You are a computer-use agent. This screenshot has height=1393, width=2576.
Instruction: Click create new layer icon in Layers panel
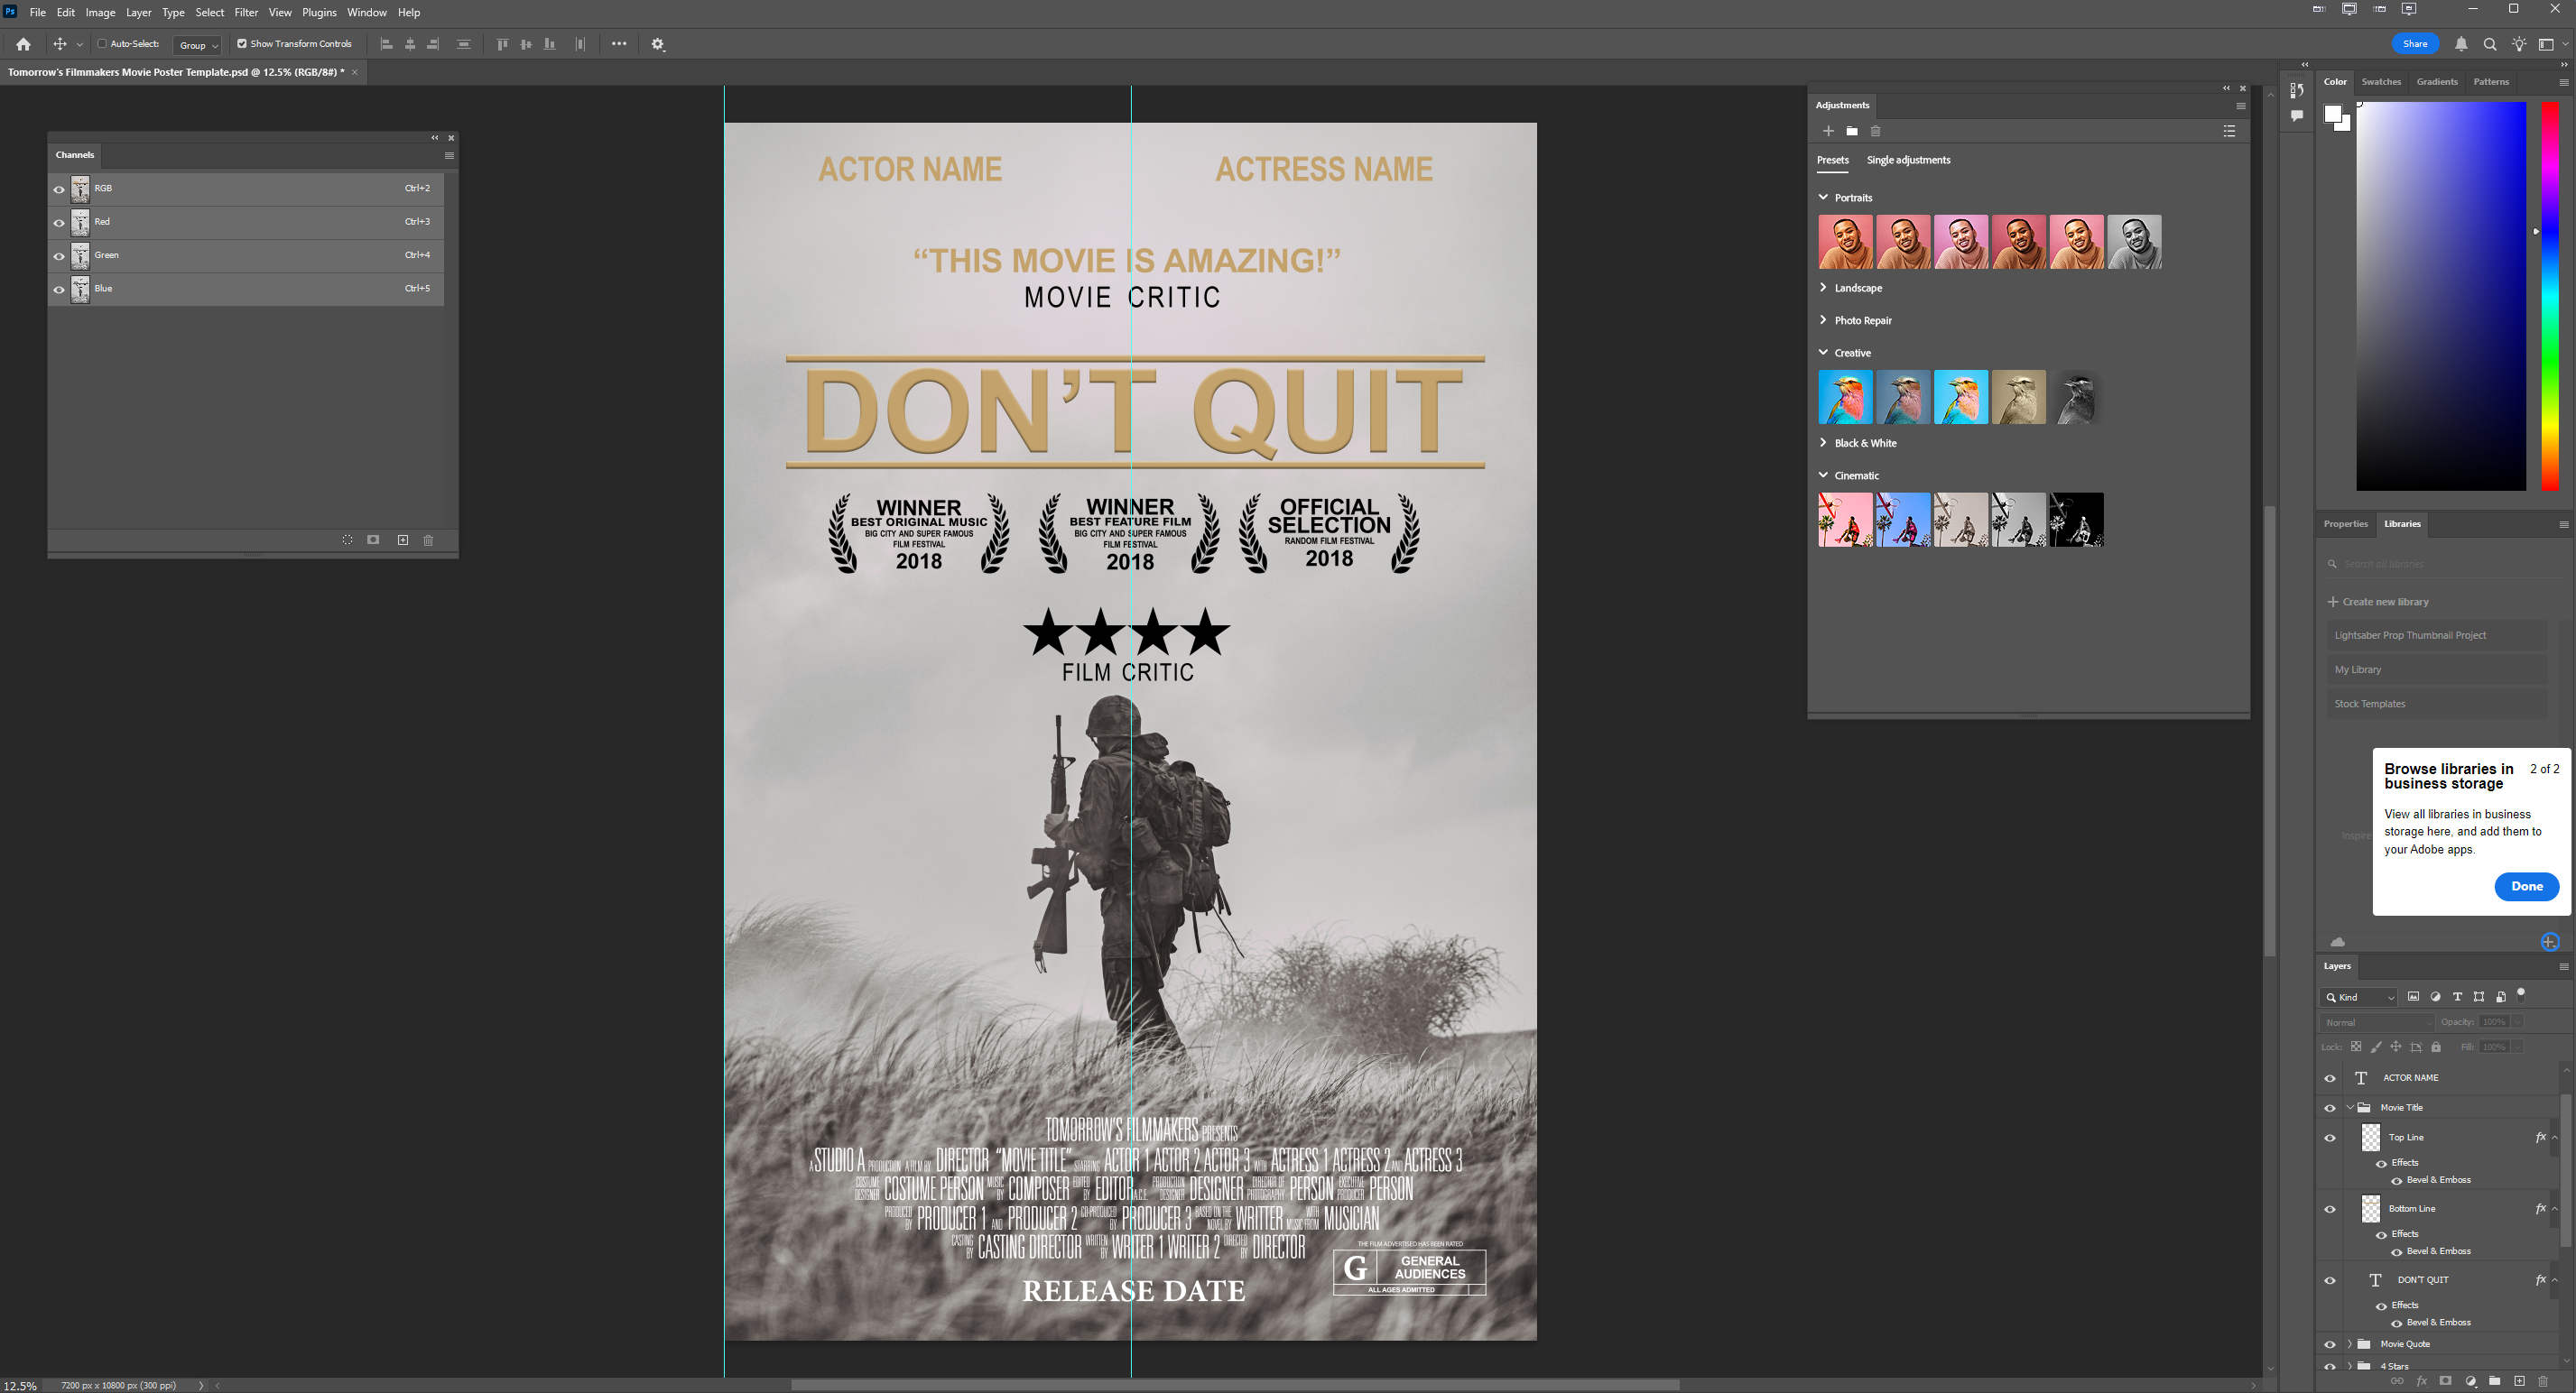(2519, 1381)
